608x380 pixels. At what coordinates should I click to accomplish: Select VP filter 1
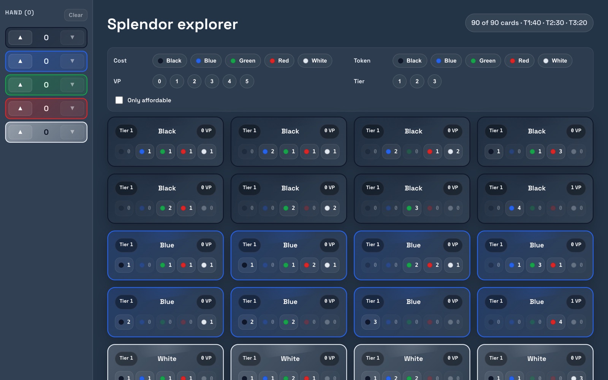(x=177, y=81)
